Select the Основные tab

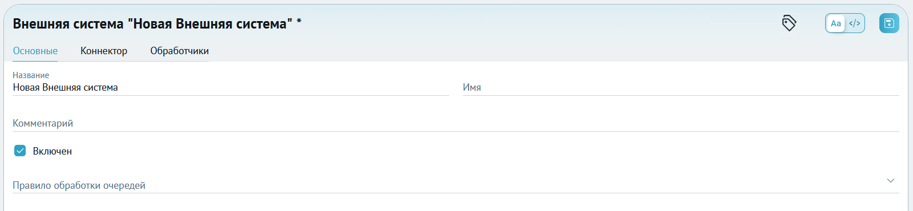[x=35, y=51]
